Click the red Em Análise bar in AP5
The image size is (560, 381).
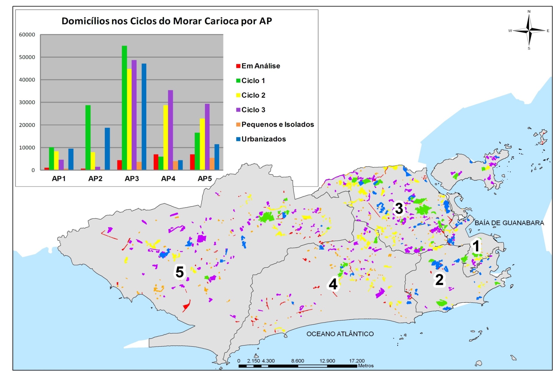192,162
